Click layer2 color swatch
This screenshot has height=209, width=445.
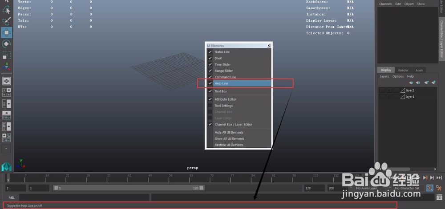(402, 91)
